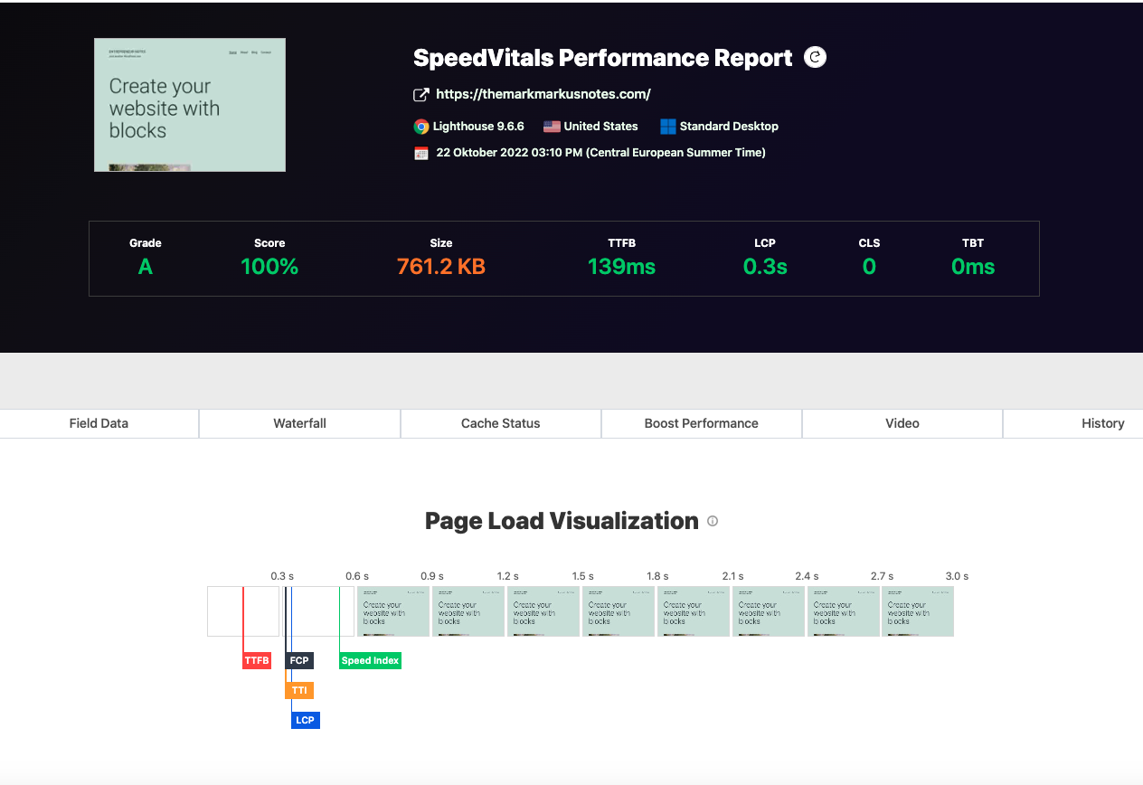
Task: Select the filmstrip frame at 1.8 s
Action: click(694, 611)
